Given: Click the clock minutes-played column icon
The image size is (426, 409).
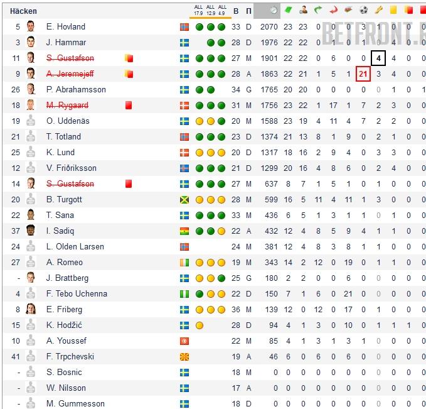Looking at the screenshot, I should [x=273, y=11].
